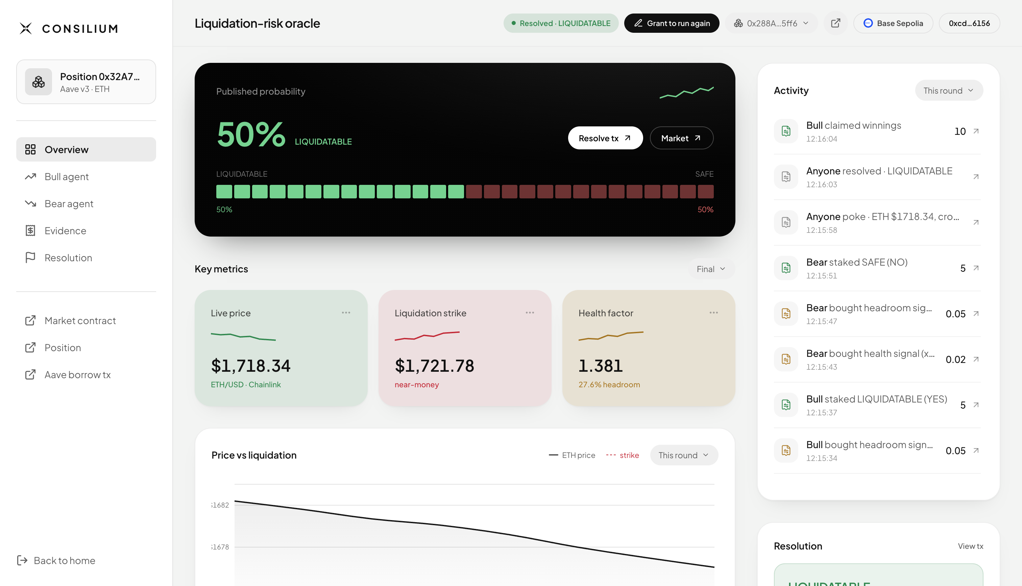Image resolution: width=1022 pixels, height=586 pixels.
Task: Click the Bear staked SAFE (NO) entry text
Action: [857, 262]
